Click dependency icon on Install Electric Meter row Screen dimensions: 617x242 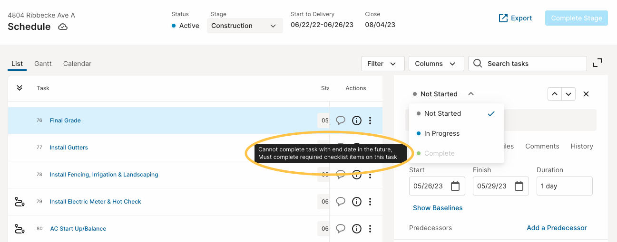point(20,202)
